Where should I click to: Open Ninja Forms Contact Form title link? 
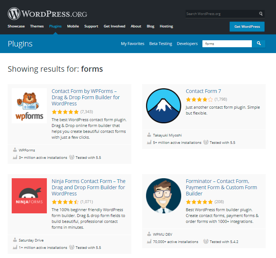[x=89, y=187]
